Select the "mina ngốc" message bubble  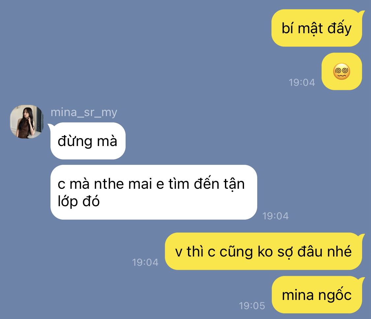point(317,295)
